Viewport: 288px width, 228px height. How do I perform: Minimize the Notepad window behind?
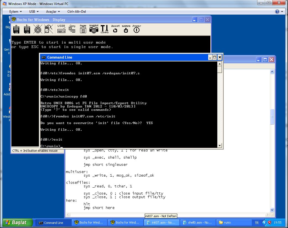(x=259, y=60)
